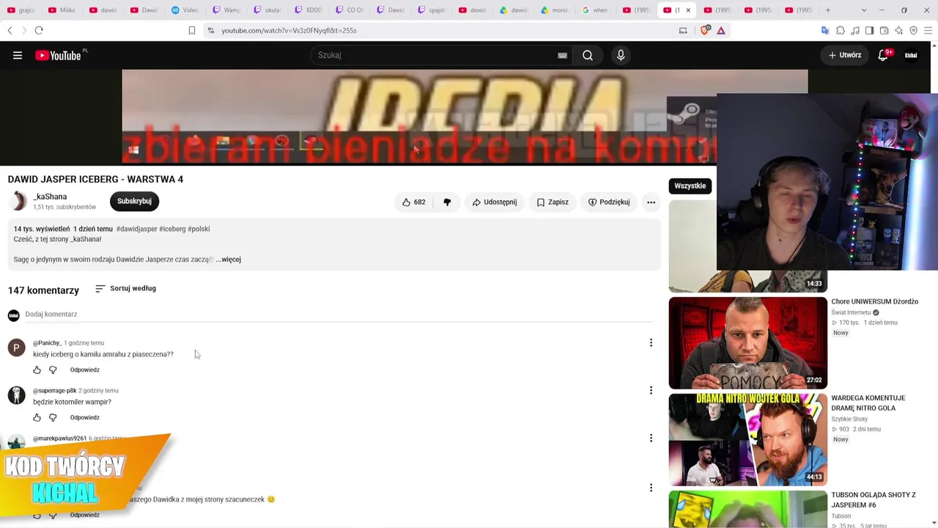This screenshot has height=528, width=938.
Task: Open options menu for @marekpawlus9261 comment
Action: pos(651,438)
